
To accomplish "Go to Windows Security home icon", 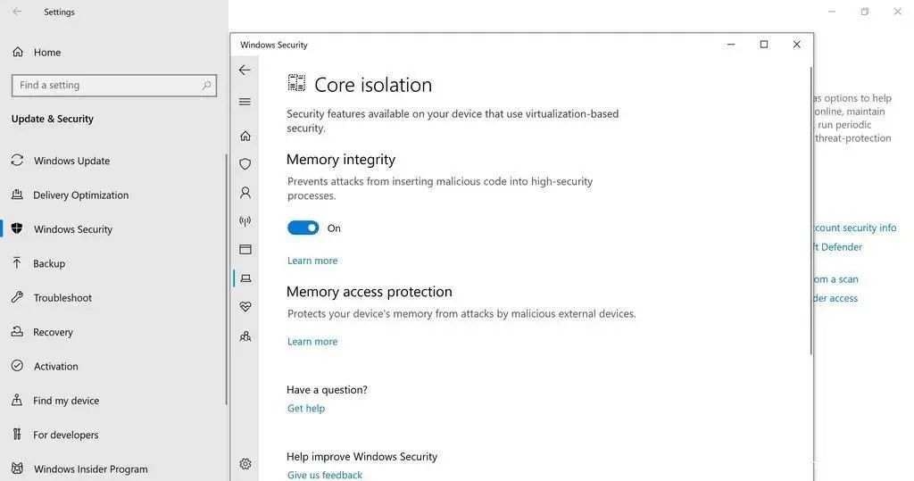I will coord(245,136).
